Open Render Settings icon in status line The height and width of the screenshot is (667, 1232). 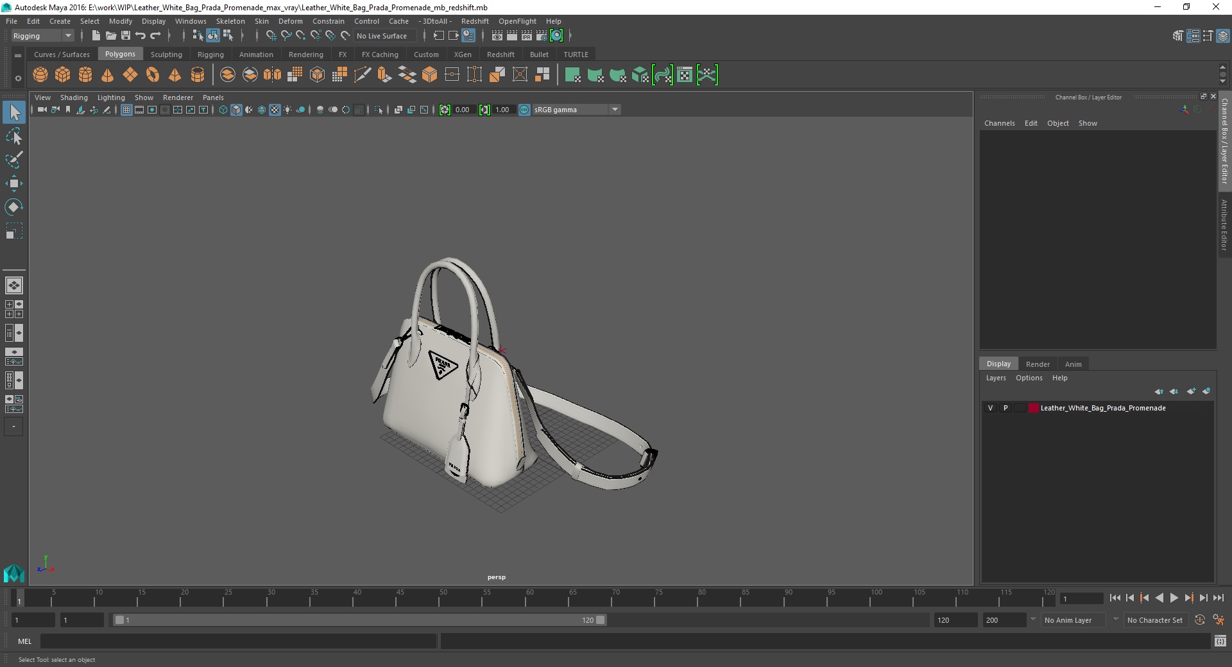point(542,36)
